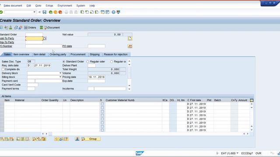Screen dimensions: 280x157
Task: Click the First Page navigation icon
Action: [x=82, y=12]
